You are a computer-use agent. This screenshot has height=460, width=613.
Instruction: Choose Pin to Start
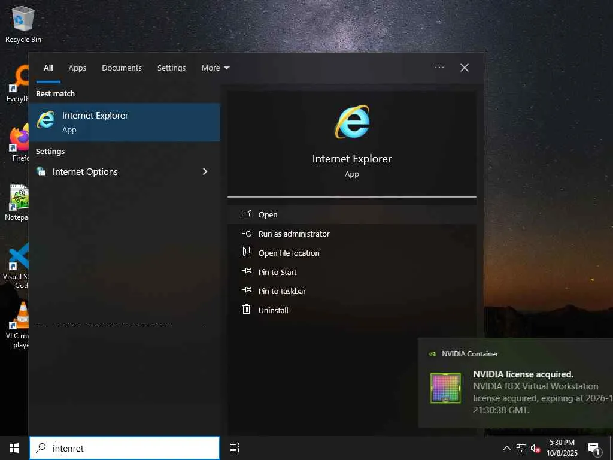352,272
